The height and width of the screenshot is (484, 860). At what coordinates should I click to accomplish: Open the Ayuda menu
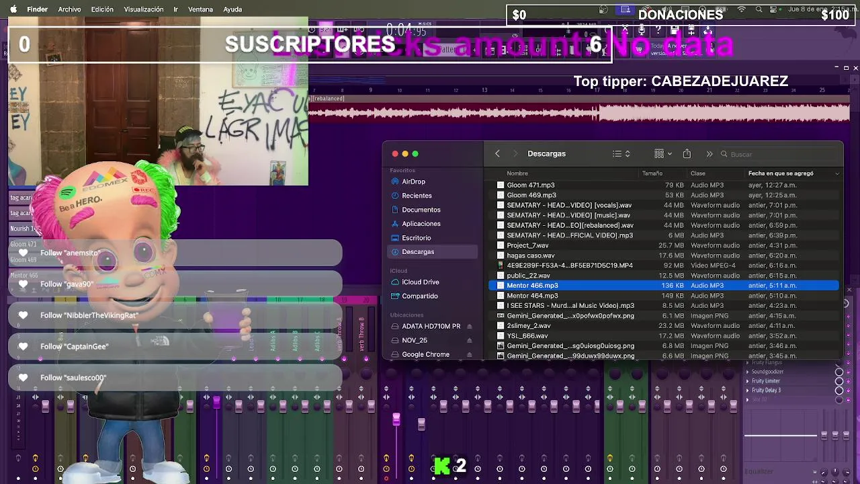(x=232, y=9)
